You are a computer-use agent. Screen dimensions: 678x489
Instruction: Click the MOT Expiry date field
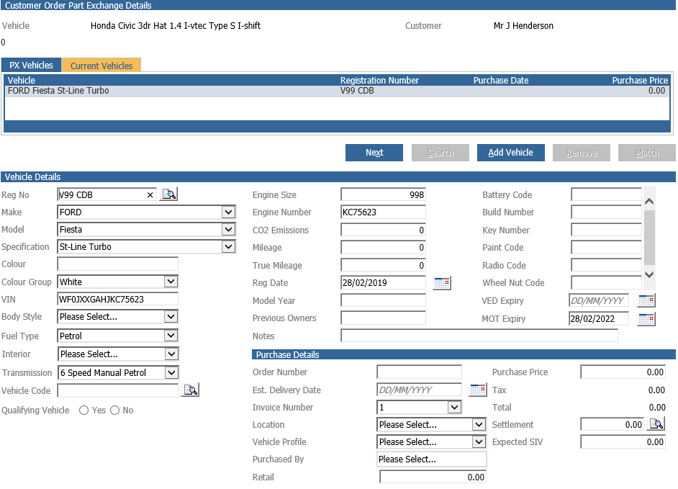coord(598,319)
